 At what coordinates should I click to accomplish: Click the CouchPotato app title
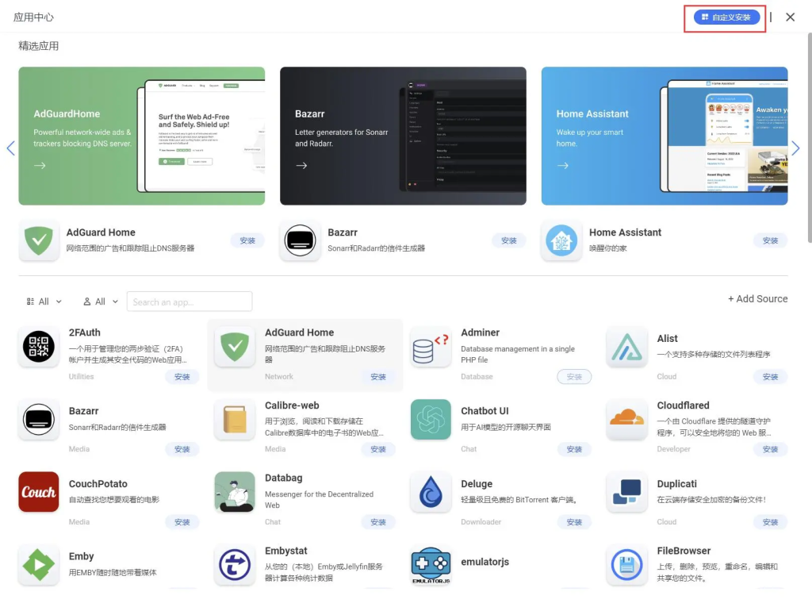98,484
